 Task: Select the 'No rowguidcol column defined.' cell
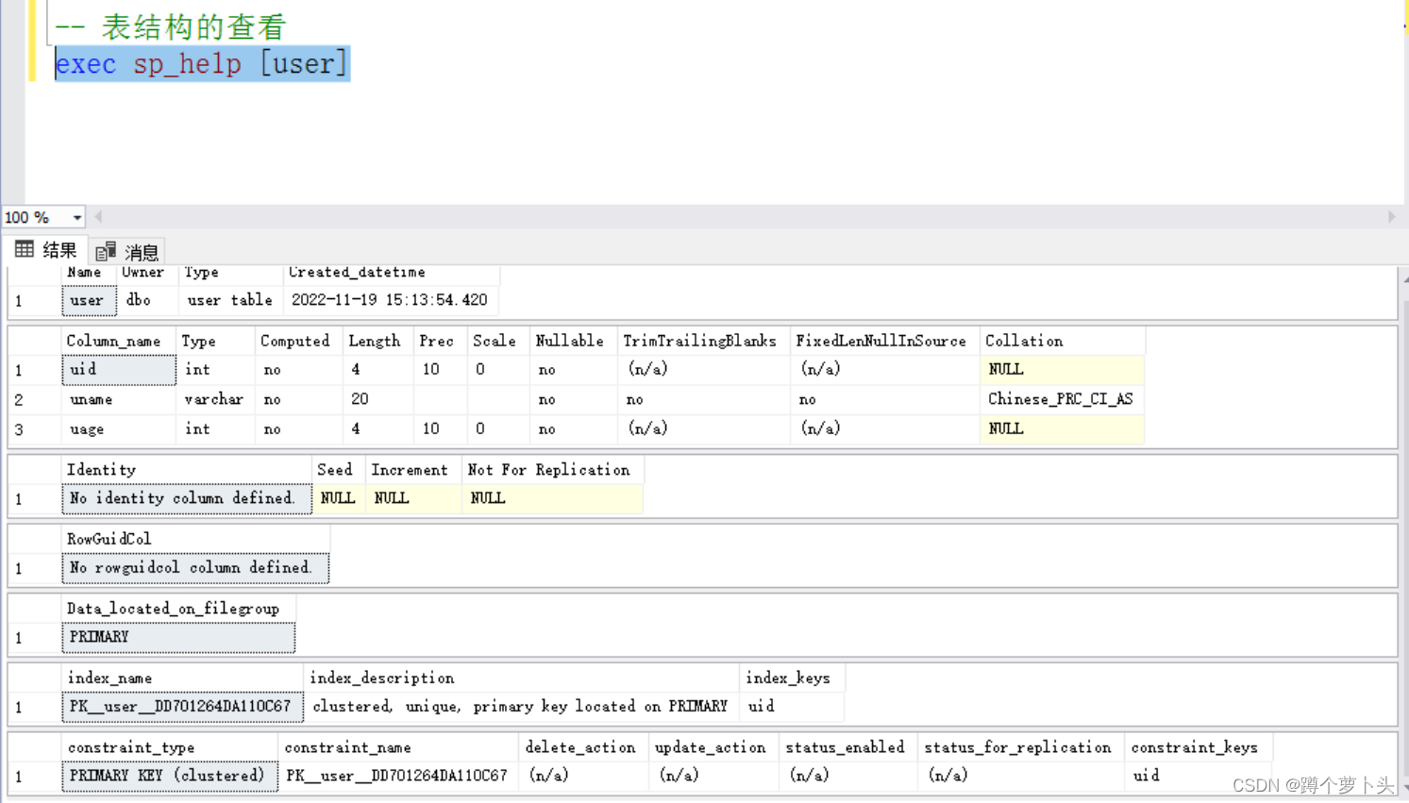coord(194,568)
